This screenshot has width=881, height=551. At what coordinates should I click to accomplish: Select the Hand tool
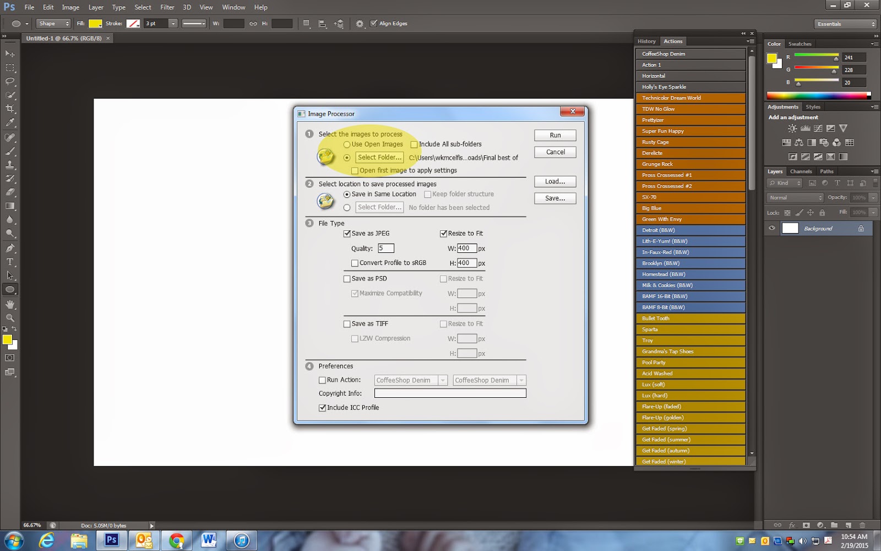pos(10,304)
